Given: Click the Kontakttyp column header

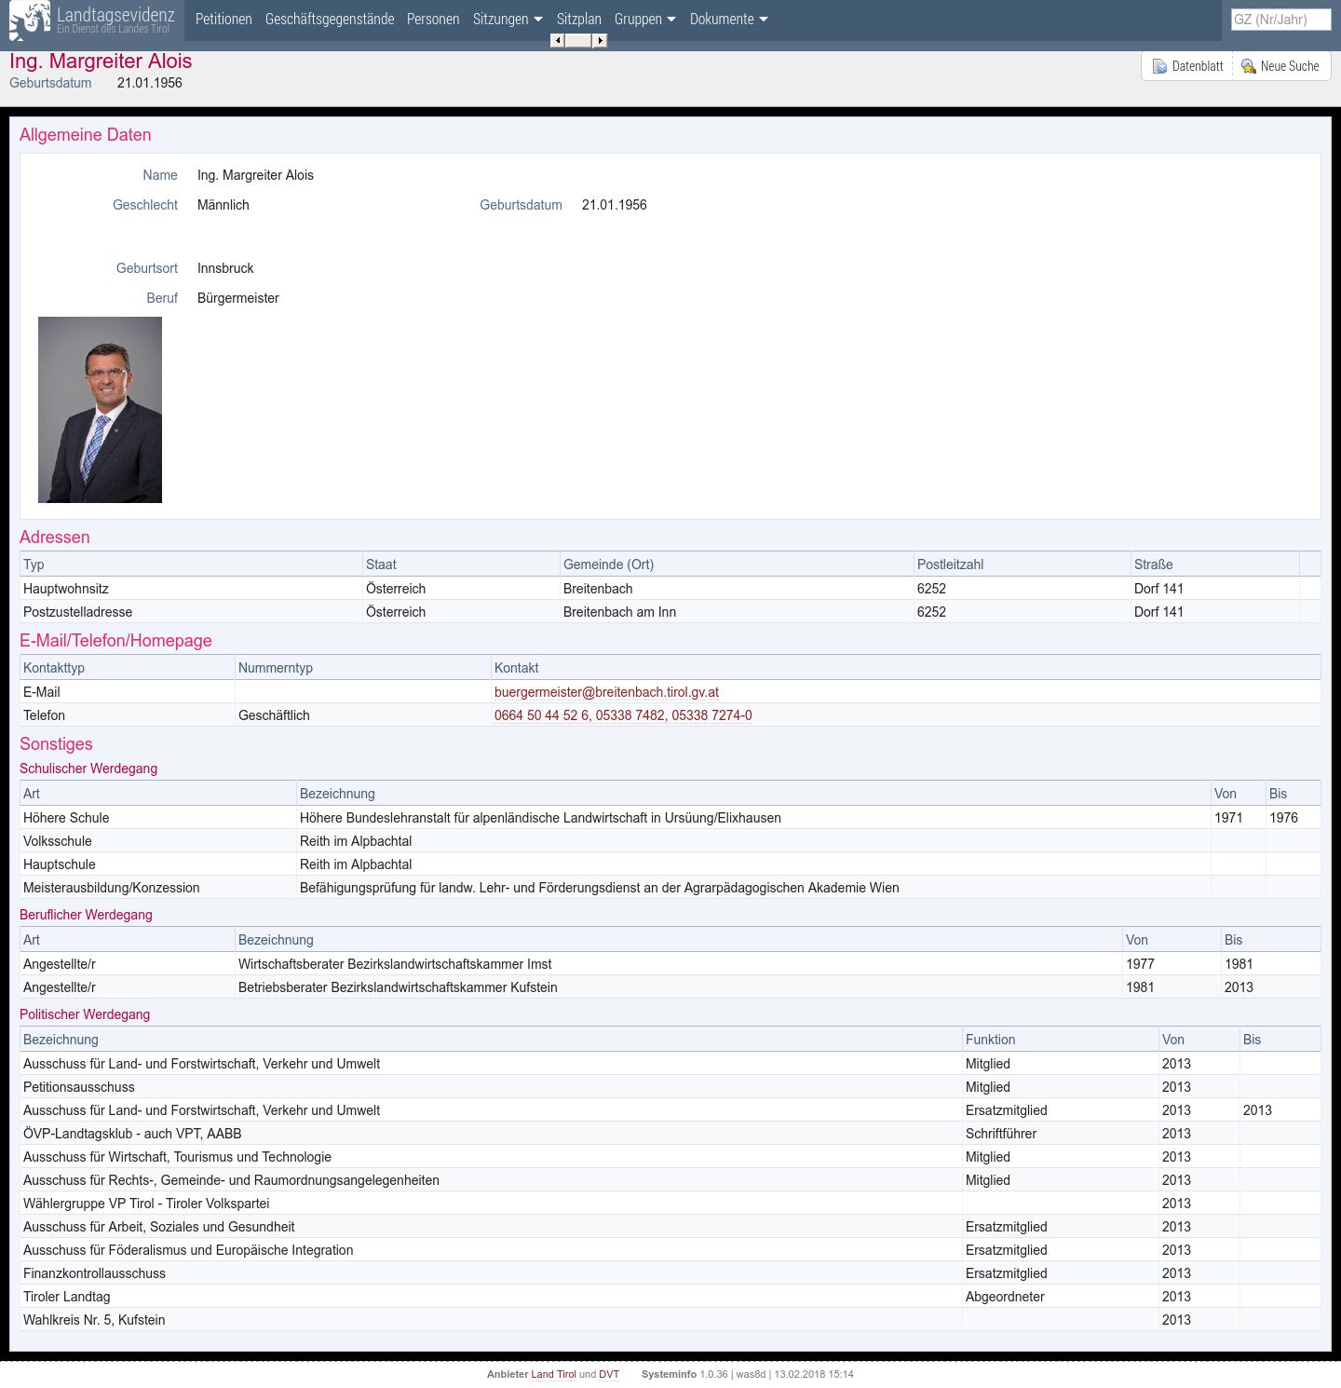Looking at the screenshot, I should coord(128,668).
